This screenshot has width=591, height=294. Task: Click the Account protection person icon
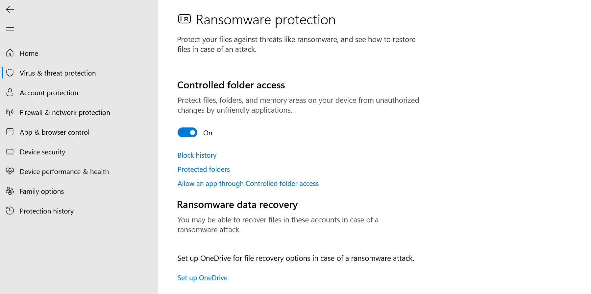(10, 92)
